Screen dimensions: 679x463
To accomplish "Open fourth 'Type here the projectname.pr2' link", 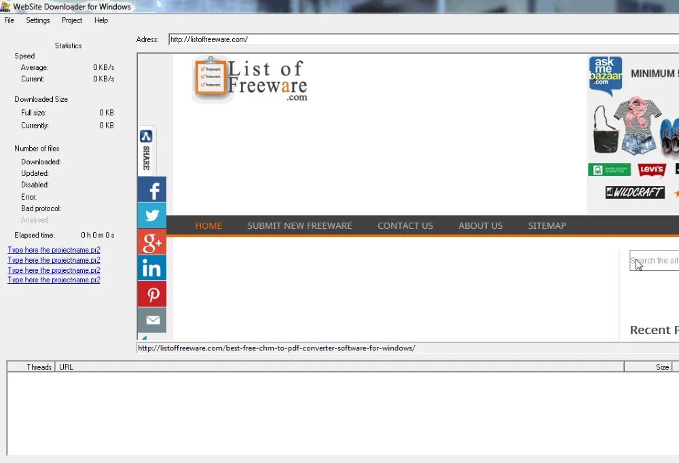I will click(54, 280).
